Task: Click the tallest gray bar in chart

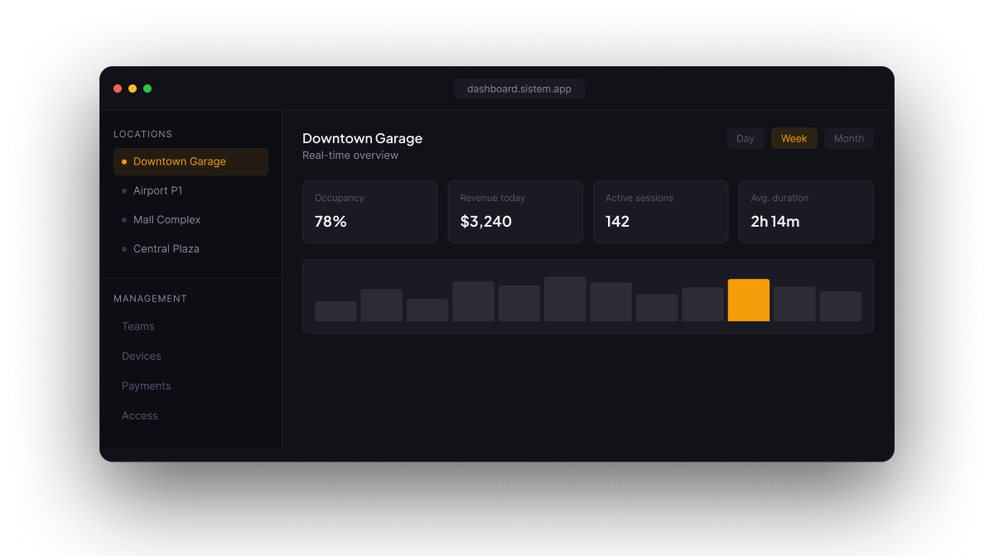Action: tap(565, 299)
